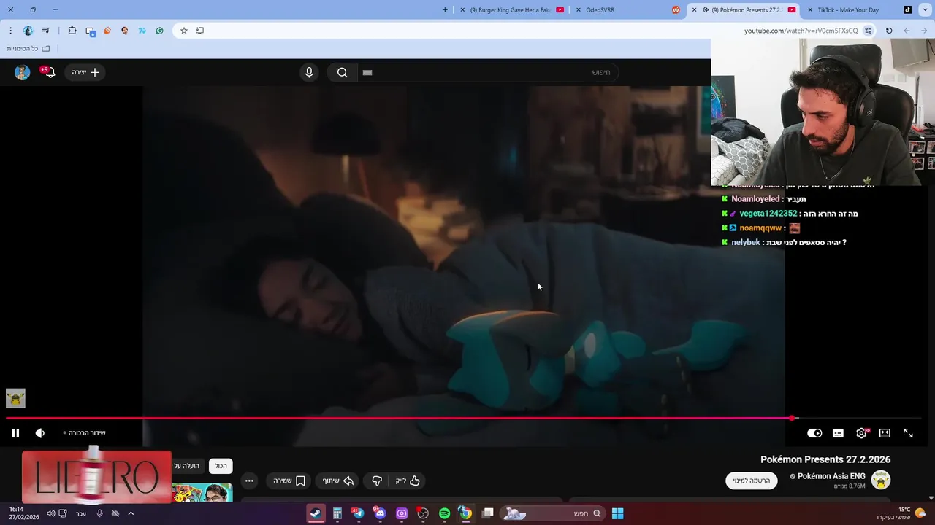Image resolution: width=935 pixels, height=525 pixels.
Task: Mute the video with the speaker icon
Action: [x=40, y=433]
